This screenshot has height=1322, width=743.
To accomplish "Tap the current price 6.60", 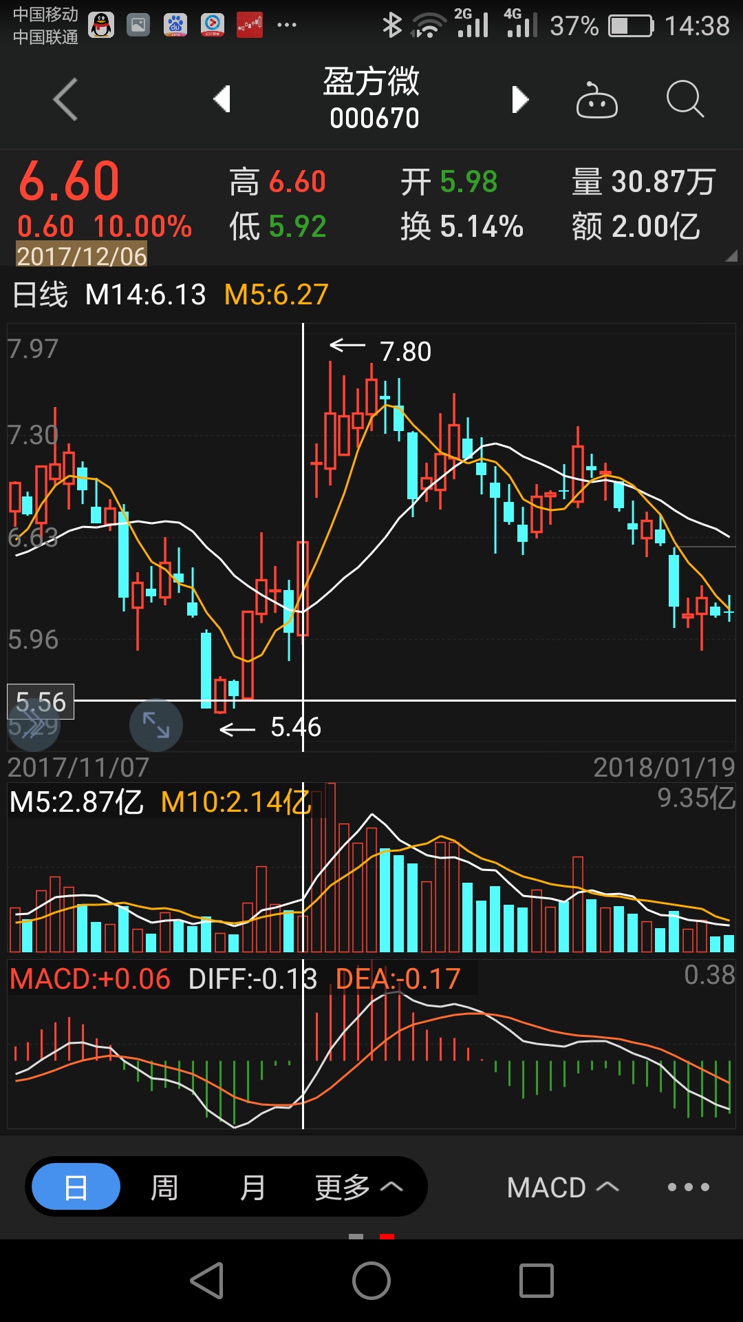I will (69, 182).
